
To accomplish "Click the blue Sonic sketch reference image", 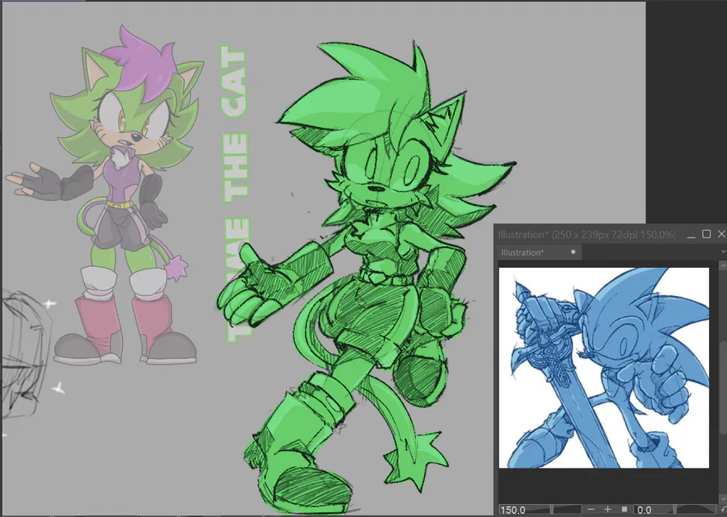I will coord(603,368).
